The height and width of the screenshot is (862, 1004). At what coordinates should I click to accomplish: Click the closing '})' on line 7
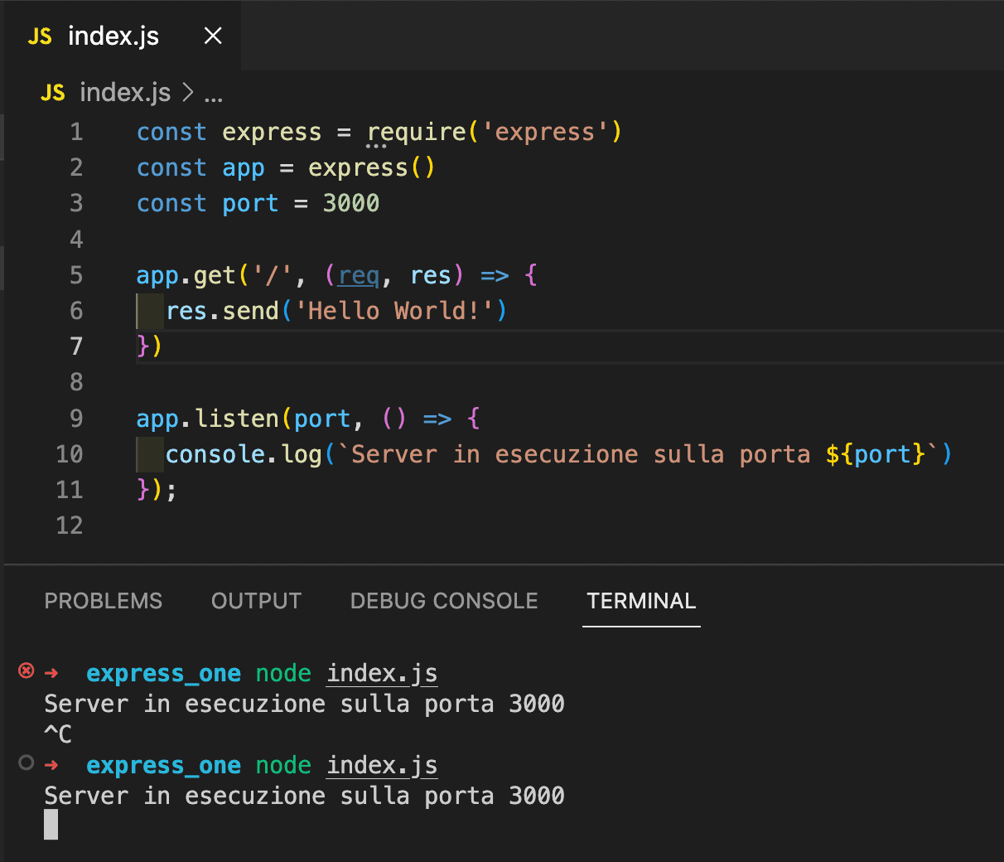150,346
